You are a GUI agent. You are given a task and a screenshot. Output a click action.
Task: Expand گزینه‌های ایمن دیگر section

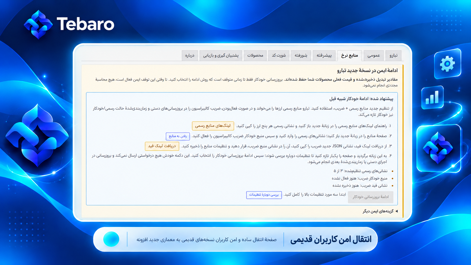(x=380, y=211)
